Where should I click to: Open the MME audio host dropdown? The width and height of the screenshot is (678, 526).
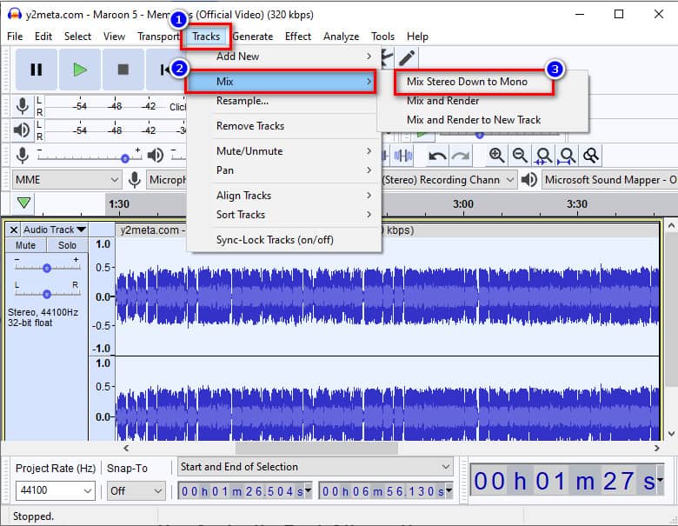(66, 179)
